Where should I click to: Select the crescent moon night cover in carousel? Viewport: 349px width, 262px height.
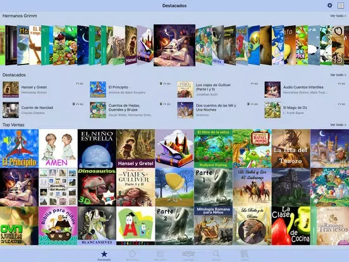[83, 45]
